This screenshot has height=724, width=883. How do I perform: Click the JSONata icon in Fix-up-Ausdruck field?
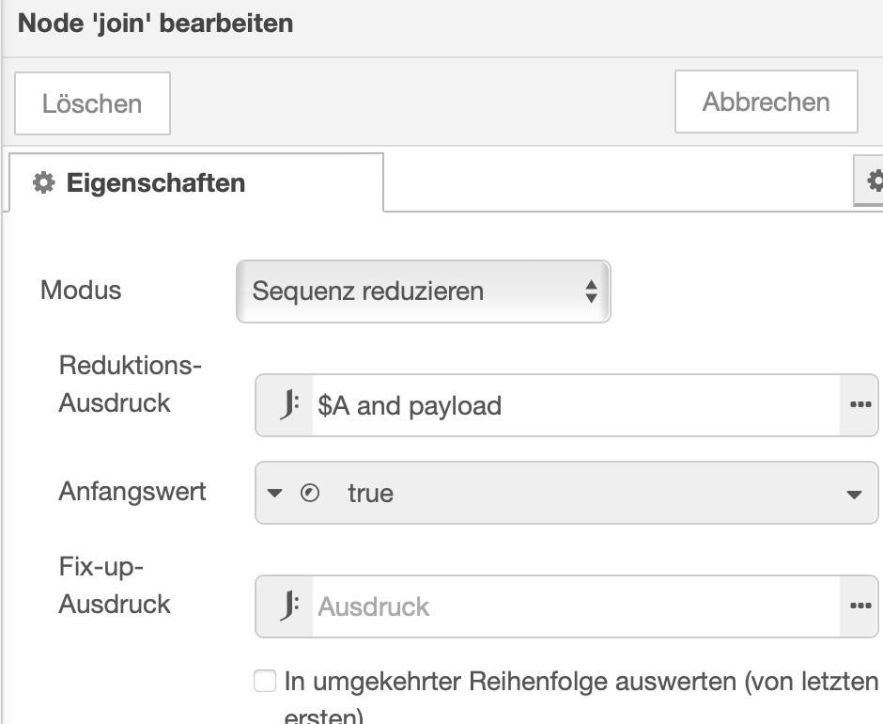coord(288,606)
